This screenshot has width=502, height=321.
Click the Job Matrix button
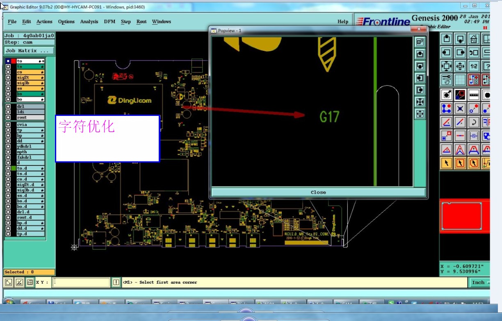30,51
